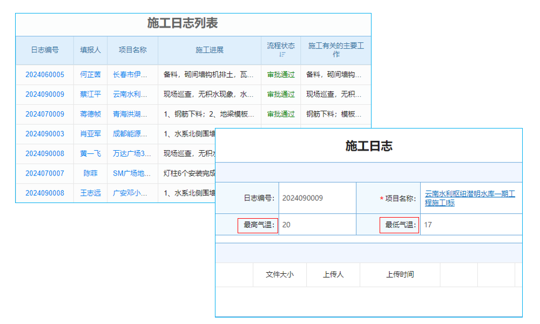540x324 pixels.
Task: Click the 施工进展 column header
Action: pos(208,50)
